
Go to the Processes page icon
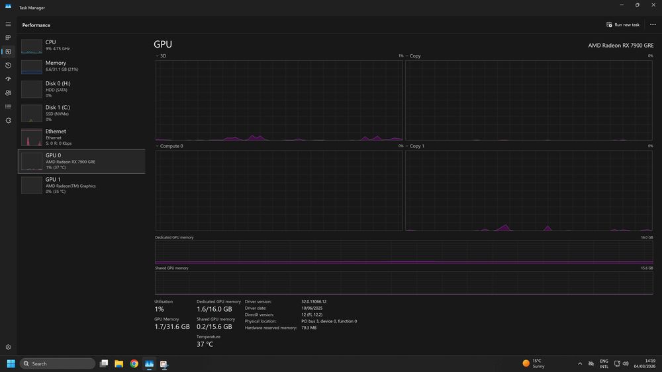tap(8, 38)
